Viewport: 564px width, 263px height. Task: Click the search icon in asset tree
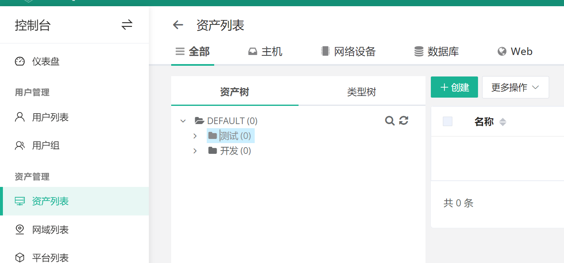(x=390, y=121)
